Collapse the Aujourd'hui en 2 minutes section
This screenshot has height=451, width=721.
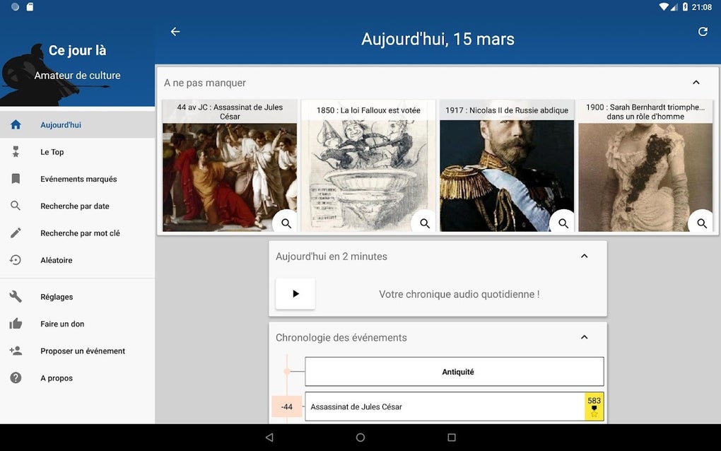tap(585, 256)
